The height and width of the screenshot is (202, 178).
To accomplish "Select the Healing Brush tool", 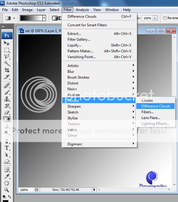I will (x=6, y=85).
